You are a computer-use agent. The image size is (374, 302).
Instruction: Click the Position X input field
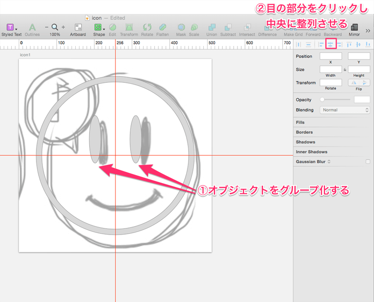click(x=331, y=56)
